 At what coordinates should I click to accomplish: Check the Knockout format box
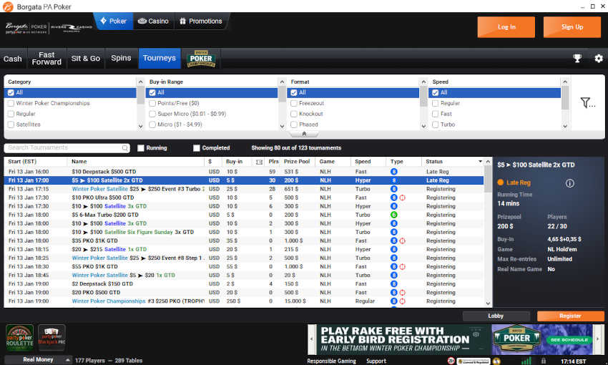[294, 114]
